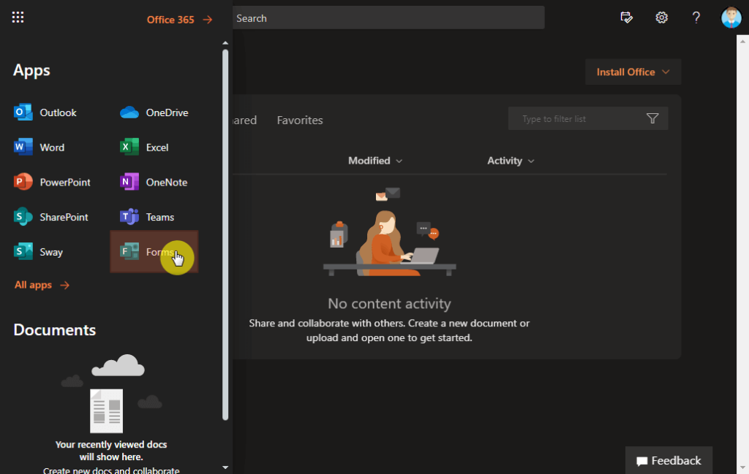This screenshot has height=474, width=749.
Task: View All apps link
Action: (x=42, y=285)
